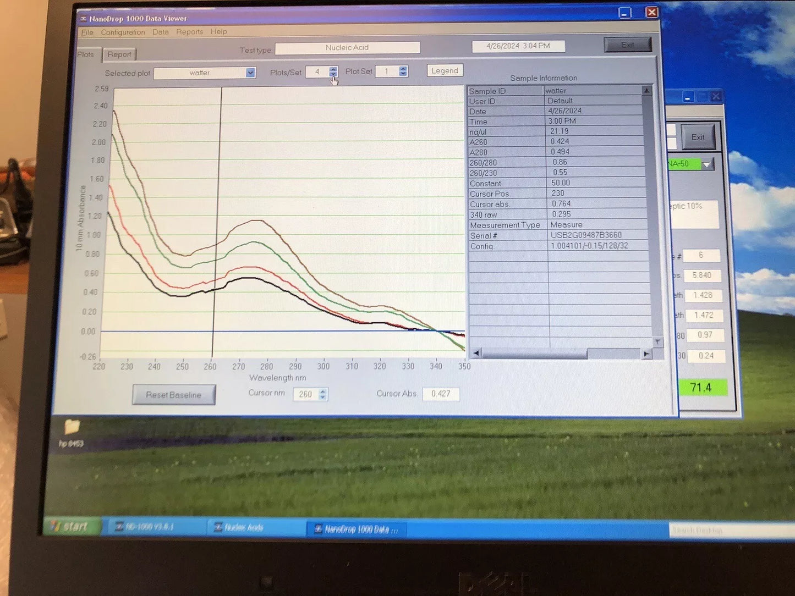Screen dimensions: 795x596
Task: Click Exit in the background window
Action: [698, 137]
